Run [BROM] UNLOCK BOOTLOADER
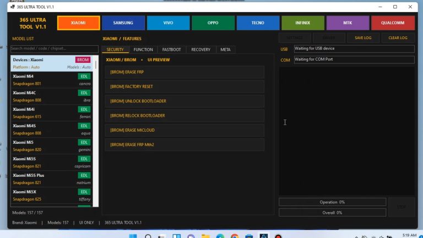 [x=185, y=101]
